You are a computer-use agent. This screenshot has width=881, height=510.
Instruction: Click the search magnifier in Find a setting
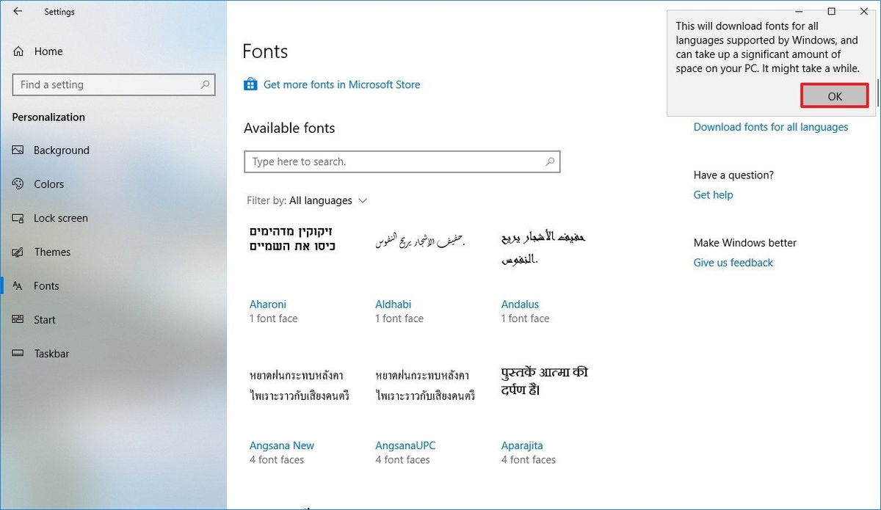coord(205,84)
